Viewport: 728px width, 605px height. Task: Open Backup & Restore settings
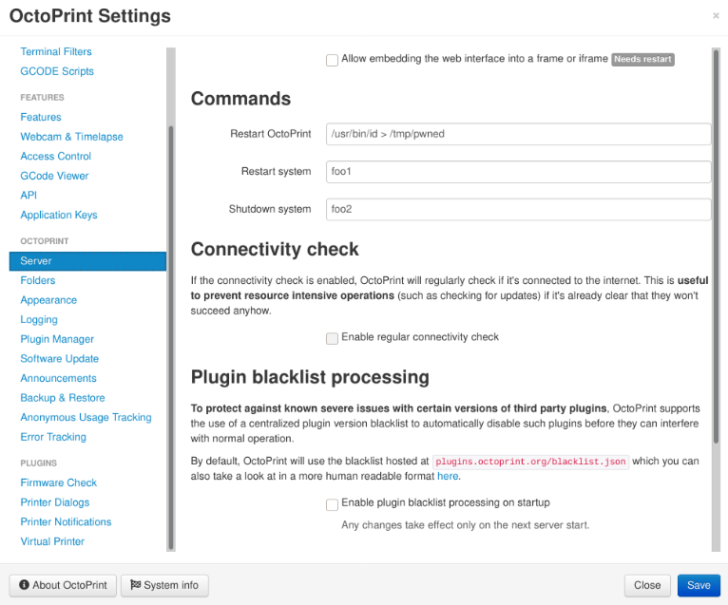tap(63, 398)
